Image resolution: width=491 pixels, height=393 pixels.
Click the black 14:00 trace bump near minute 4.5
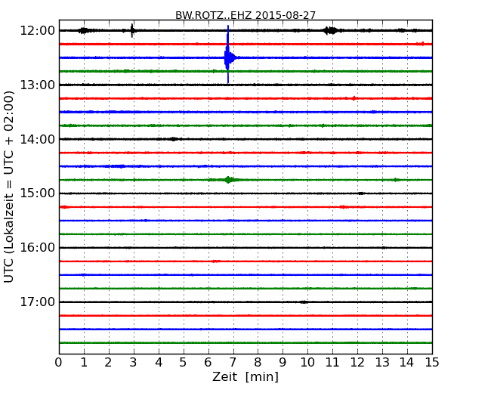click(x=173, y=139)
